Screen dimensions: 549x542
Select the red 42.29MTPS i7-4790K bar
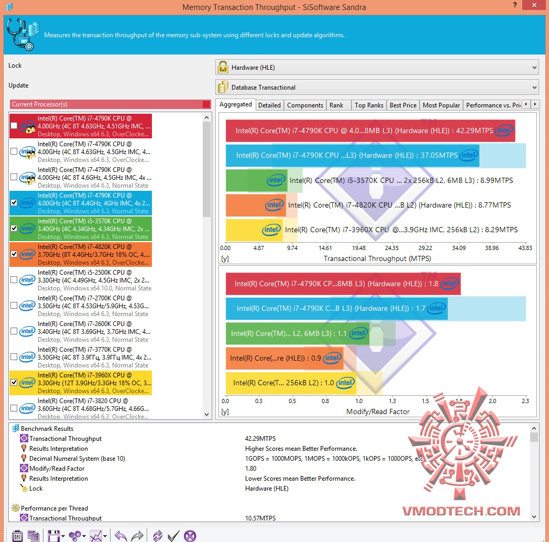pos(370,131)
